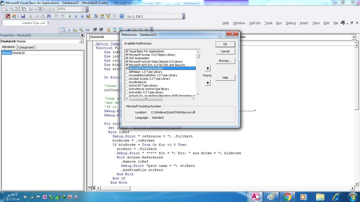Open the Debug menu
This screenshot has height=202, width=360.
[291, 23]
